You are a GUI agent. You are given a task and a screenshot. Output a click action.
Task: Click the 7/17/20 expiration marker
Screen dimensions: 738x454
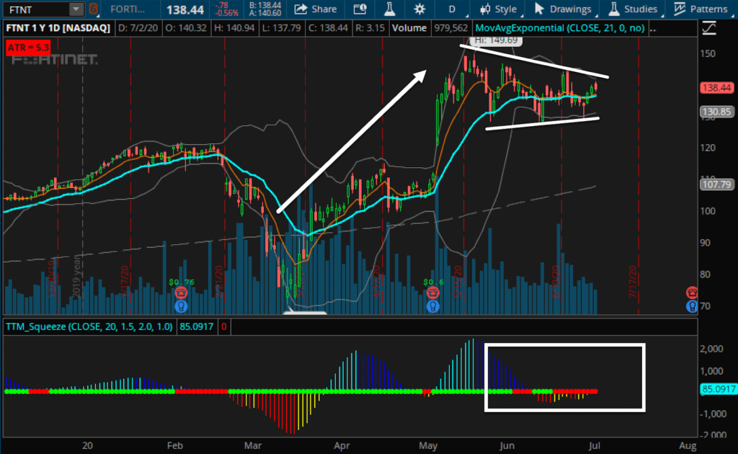[633, 281]
